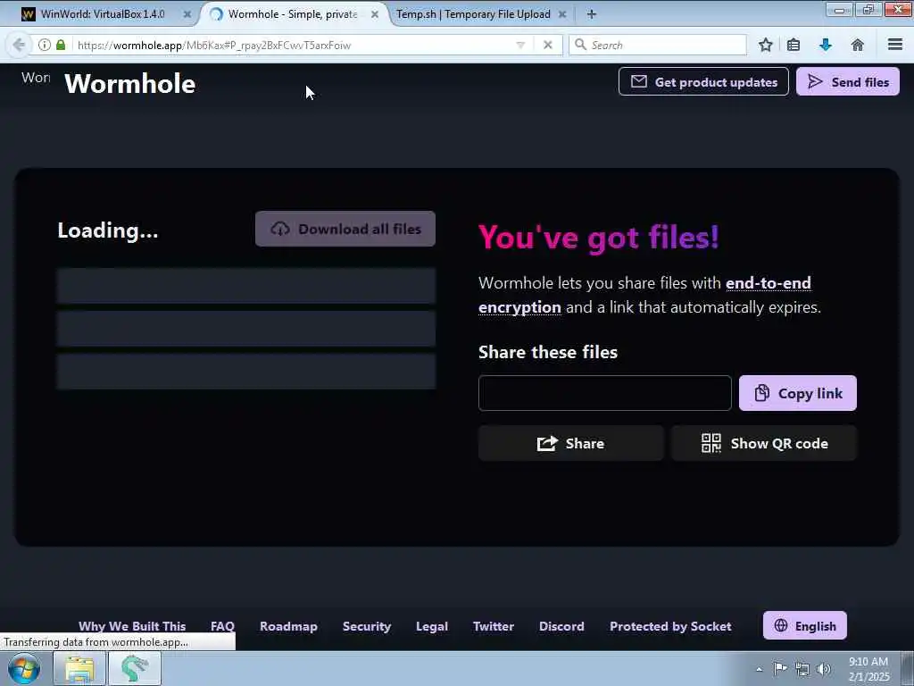Click the wormhole.app URL address field

point(292,45)
